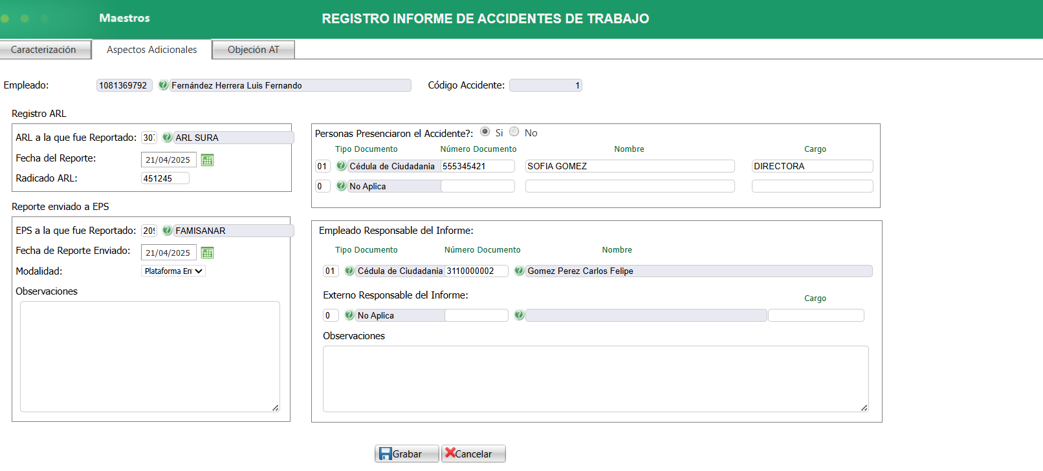Click witness name field SOFIA GOMEZ
The width and height of the screenshot is (1043, 471).
pos(630,166)
